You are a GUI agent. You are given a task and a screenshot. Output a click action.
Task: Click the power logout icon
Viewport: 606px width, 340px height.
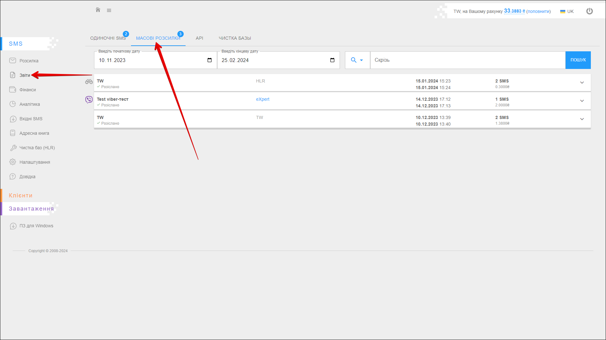pos(589,11)
